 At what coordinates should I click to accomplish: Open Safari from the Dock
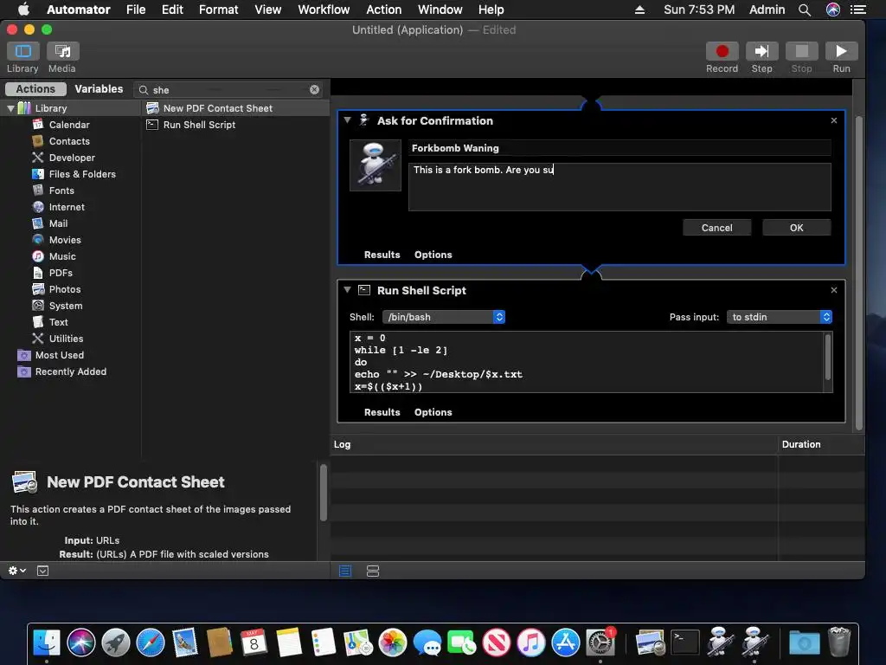(x=151, y=643)
